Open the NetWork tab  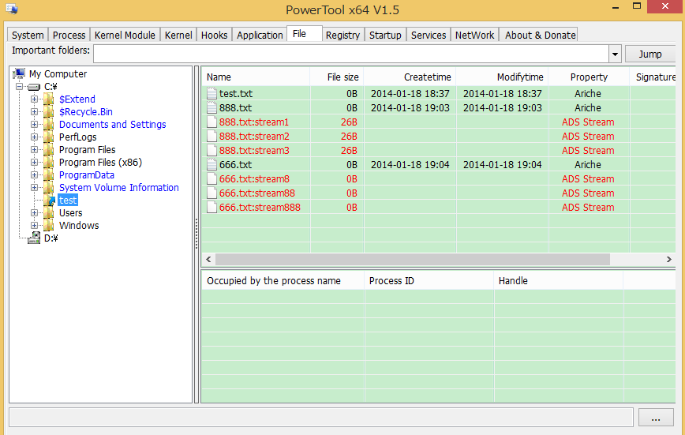474,35
